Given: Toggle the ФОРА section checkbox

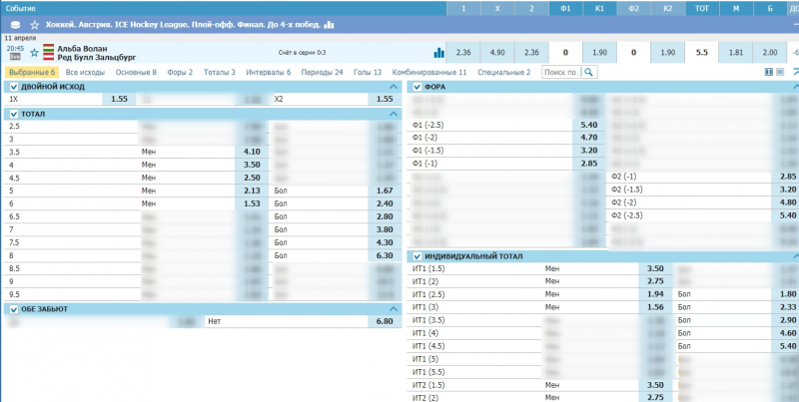Looking at the screenshot, I should (416, 87).
